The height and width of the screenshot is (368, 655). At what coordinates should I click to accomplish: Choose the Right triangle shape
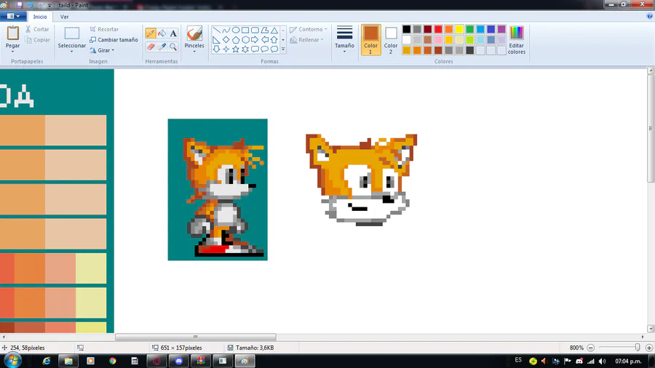[216, 40]
